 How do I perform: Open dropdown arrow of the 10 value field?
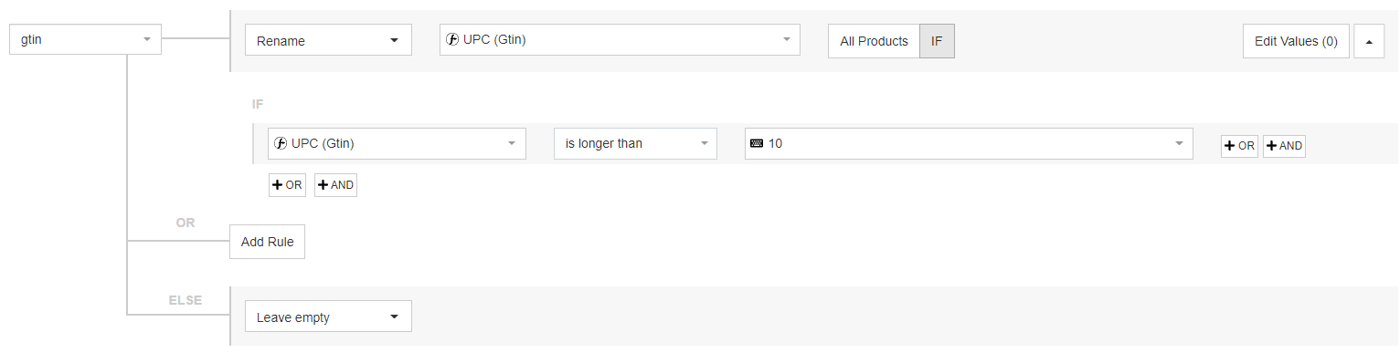(1179, 144)
